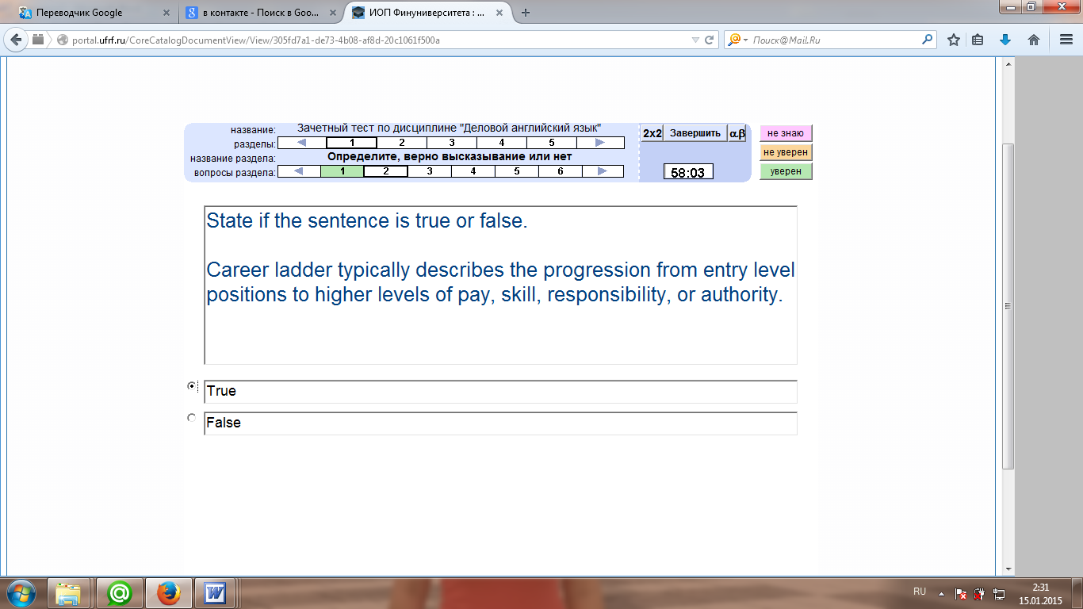Switch to the 'в контакте' Google search tab

point(261,13)
